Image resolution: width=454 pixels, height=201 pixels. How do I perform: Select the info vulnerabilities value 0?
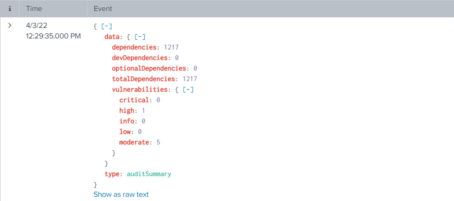pos(143,121)
